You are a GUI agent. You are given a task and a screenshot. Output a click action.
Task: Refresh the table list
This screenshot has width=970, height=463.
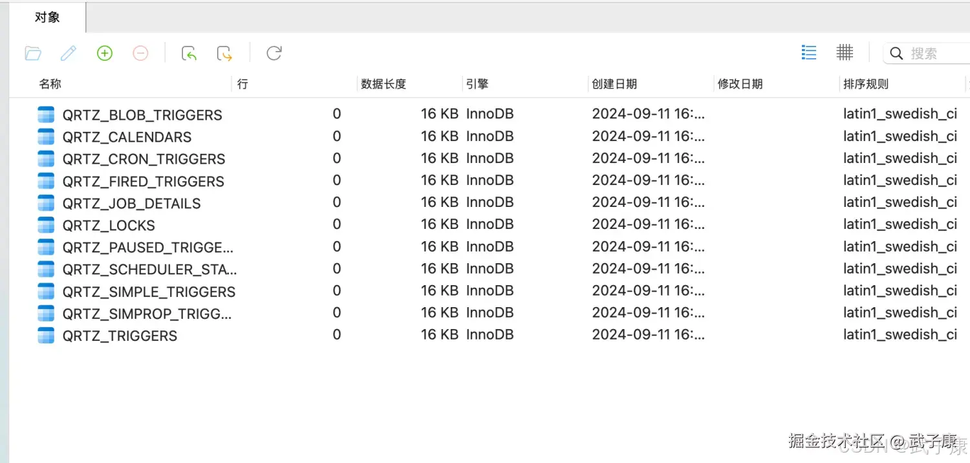click(x=274, y=53)
